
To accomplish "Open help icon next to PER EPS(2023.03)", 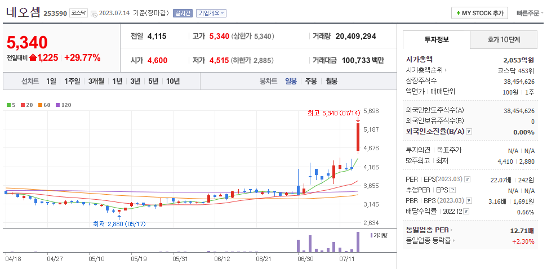I will pyautogui.click(x=468, y=180).
